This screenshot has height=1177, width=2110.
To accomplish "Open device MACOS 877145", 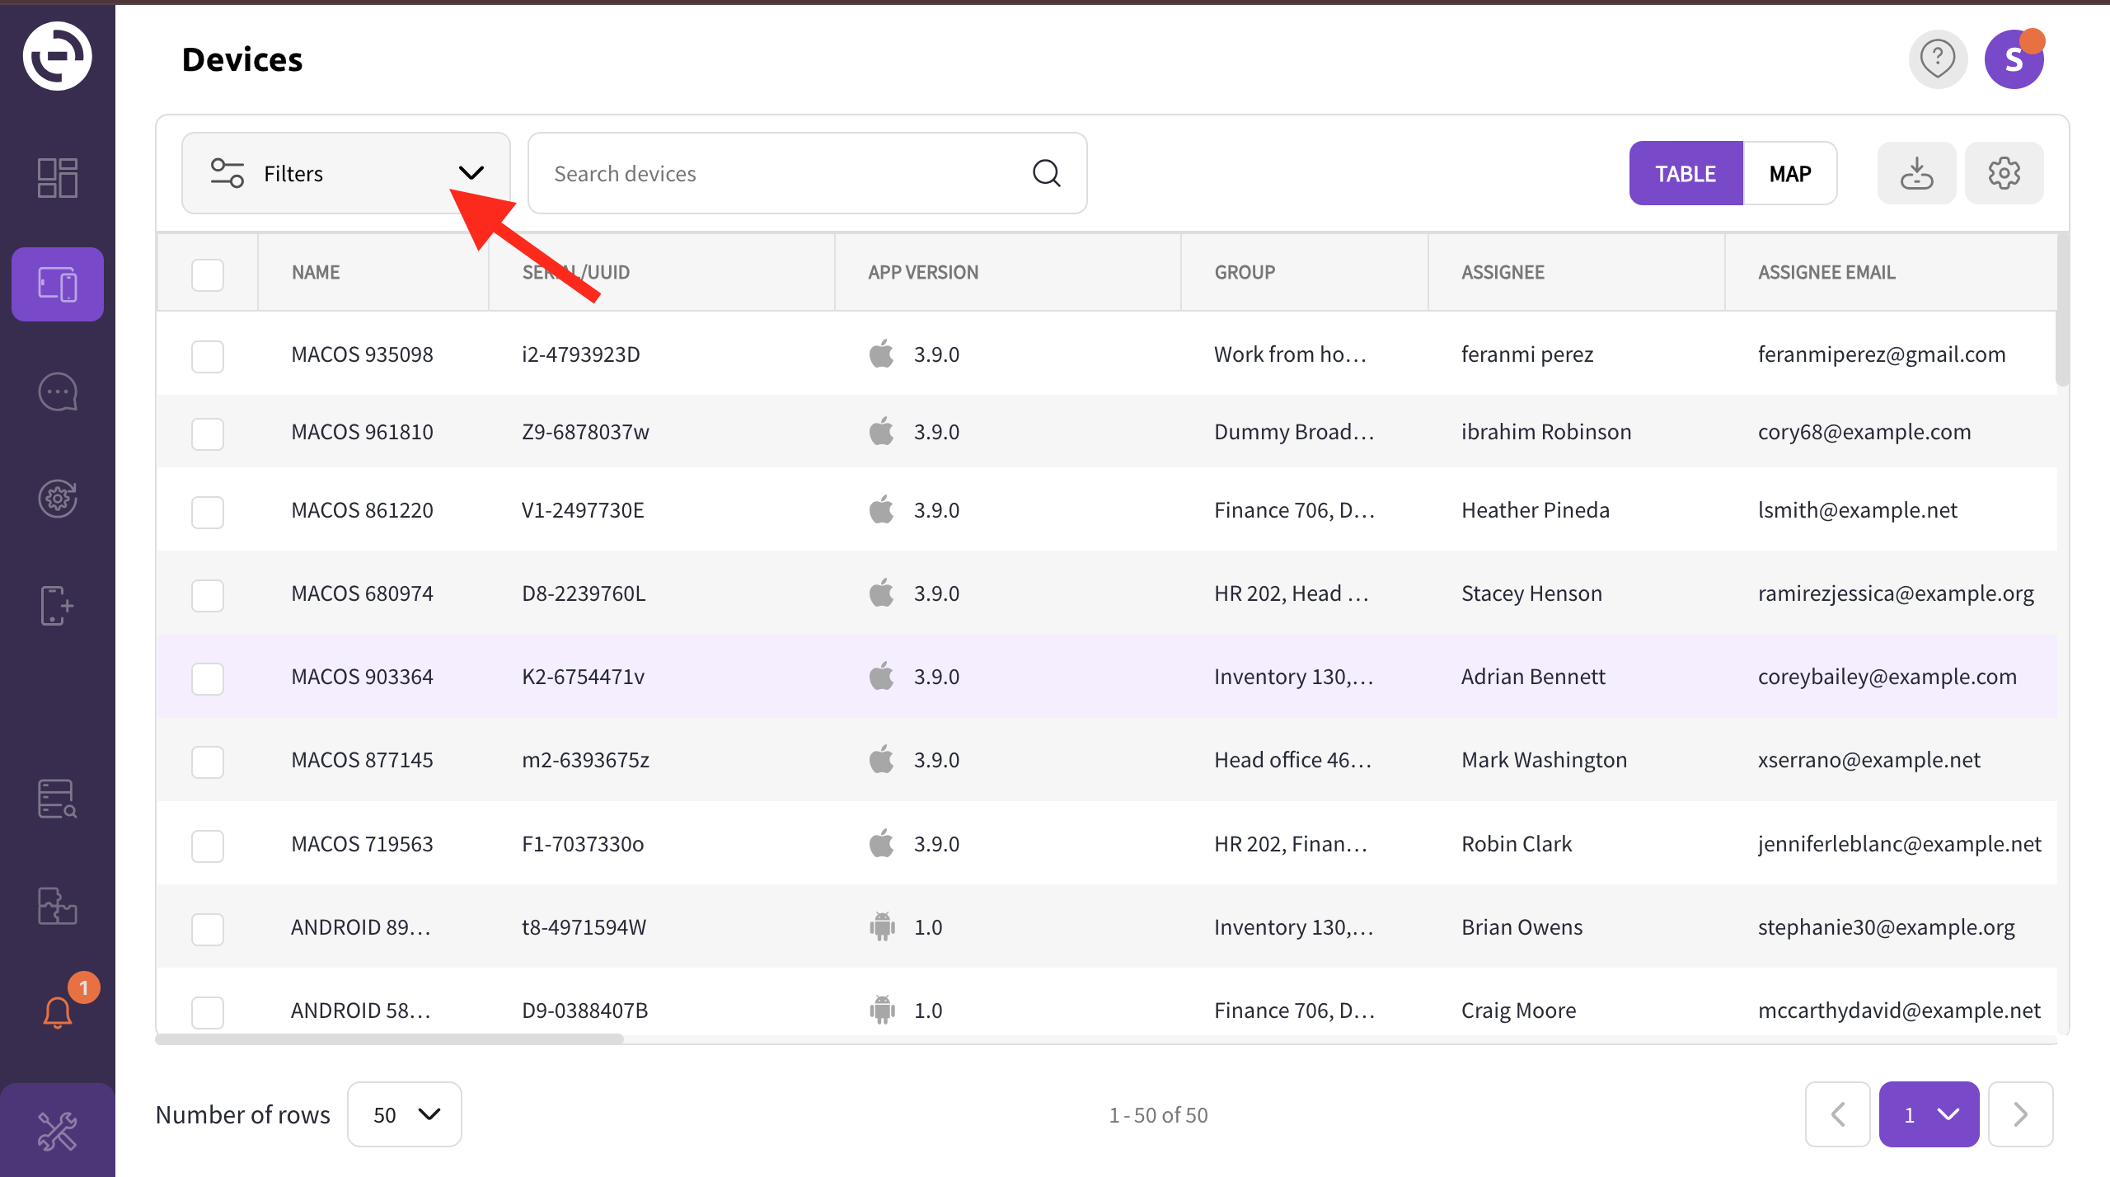I will (362, 760).
